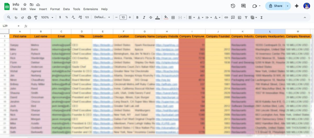Open the borders tool
Viewport: 314px width, 138px height.
click(173, 17)
